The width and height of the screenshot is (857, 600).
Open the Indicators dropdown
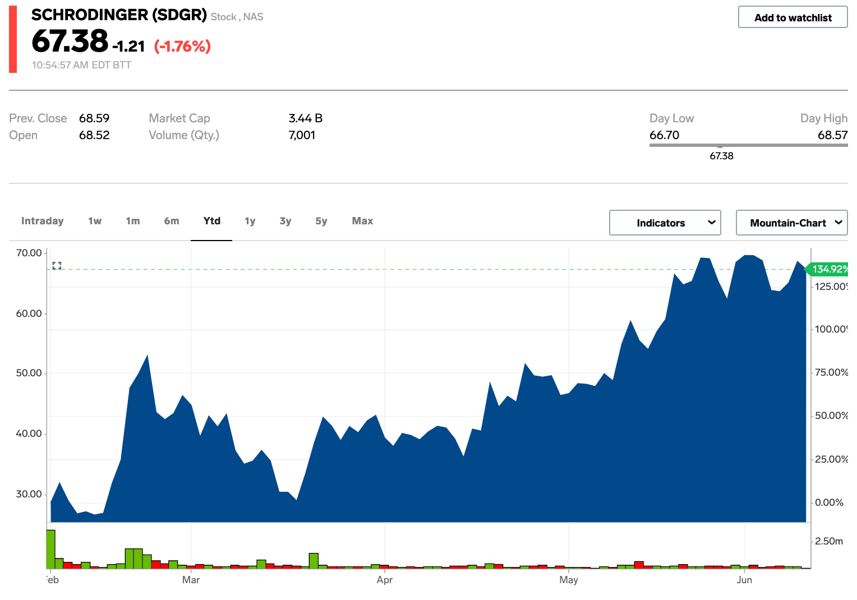(665, 223)
